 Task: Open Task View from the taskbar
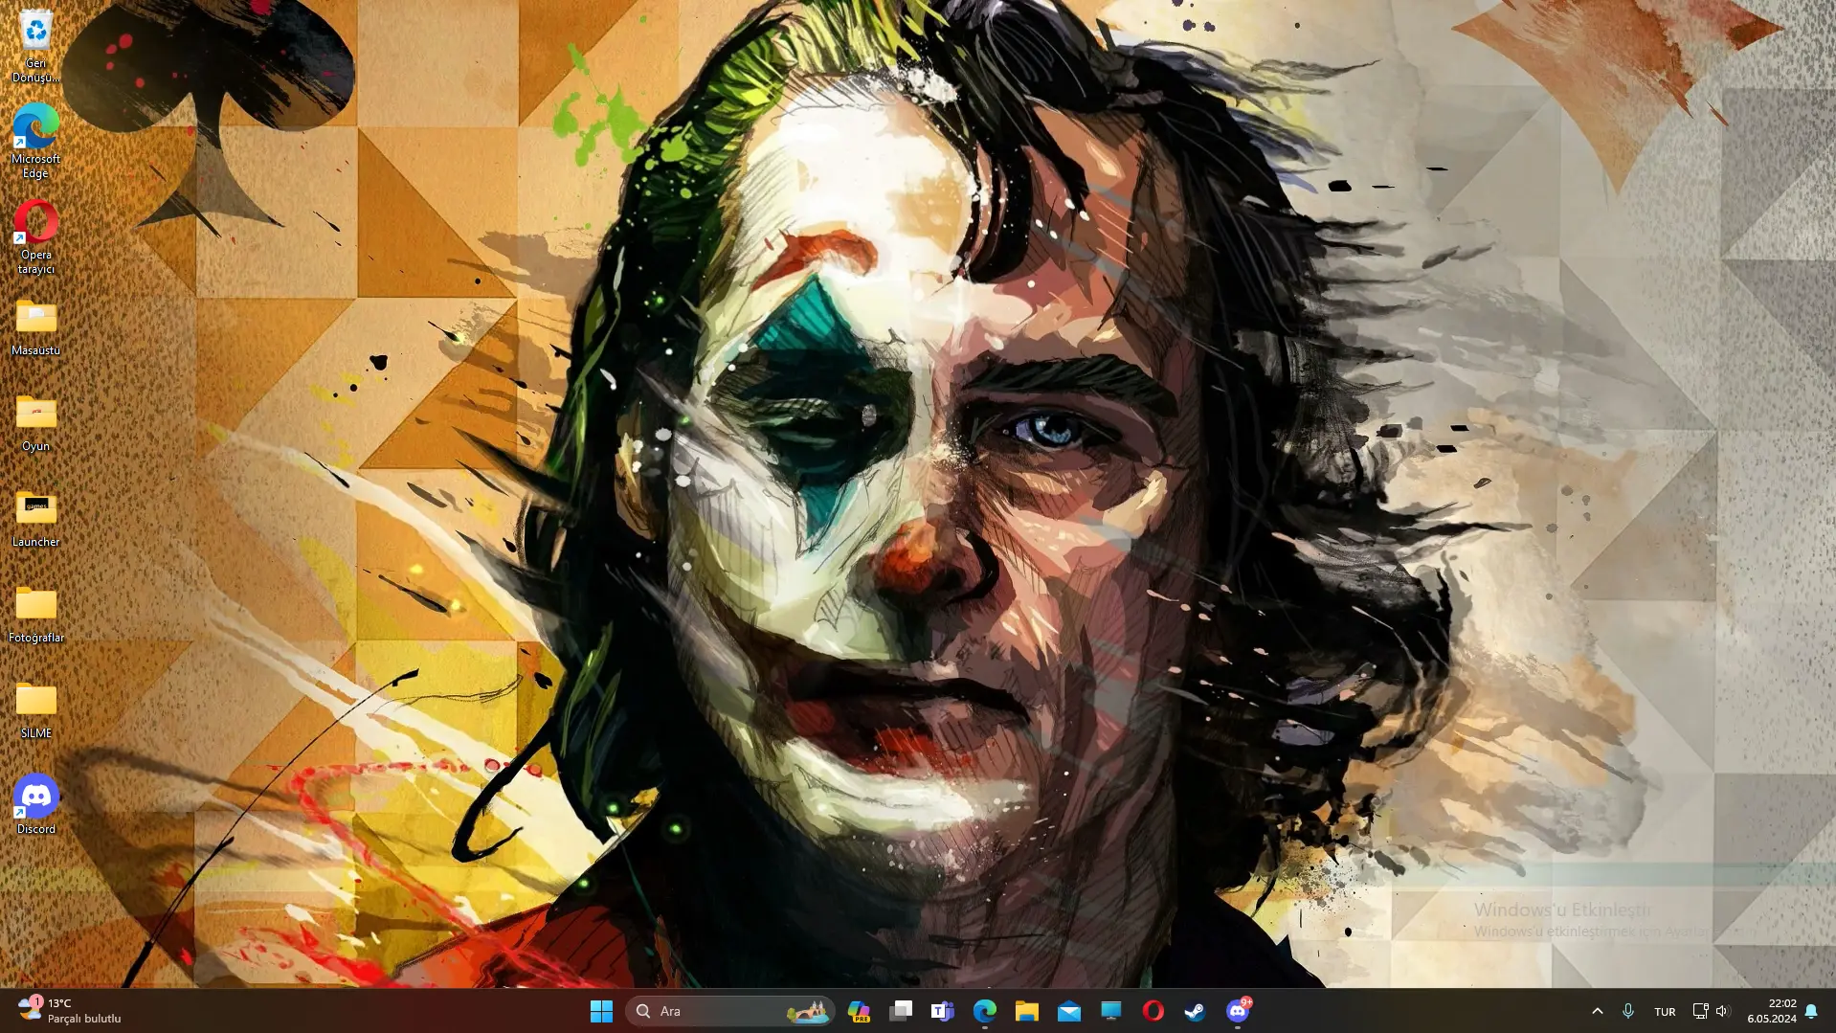(x=901, y=1011)
